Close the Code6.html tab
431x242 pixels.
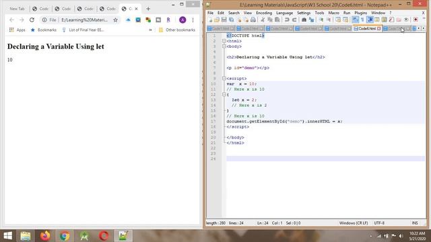[378, 28]
